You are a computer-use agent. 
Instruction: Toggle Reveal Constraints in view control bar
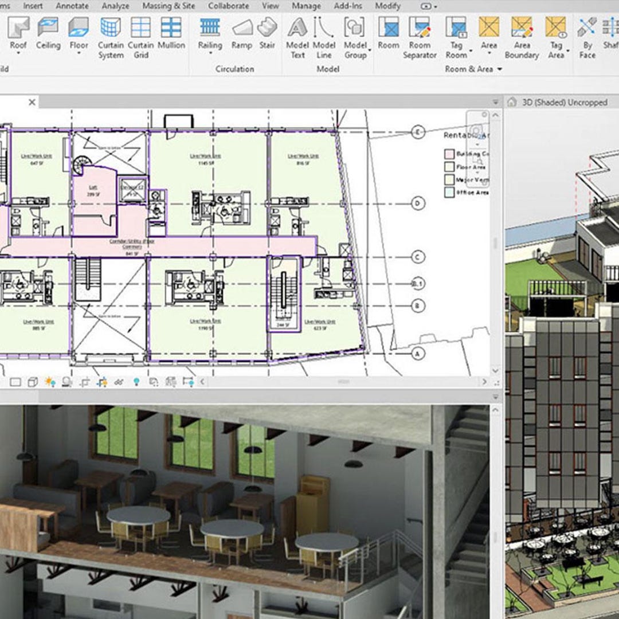point(188,382)
